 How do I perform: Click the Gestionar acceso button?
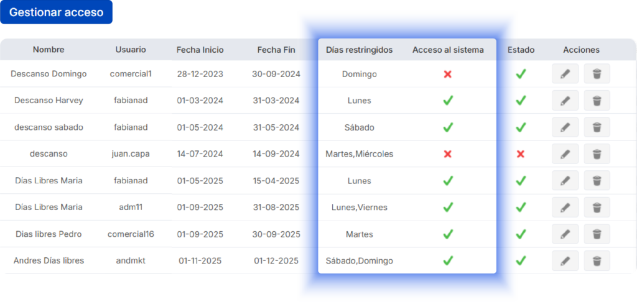point(56,12)
